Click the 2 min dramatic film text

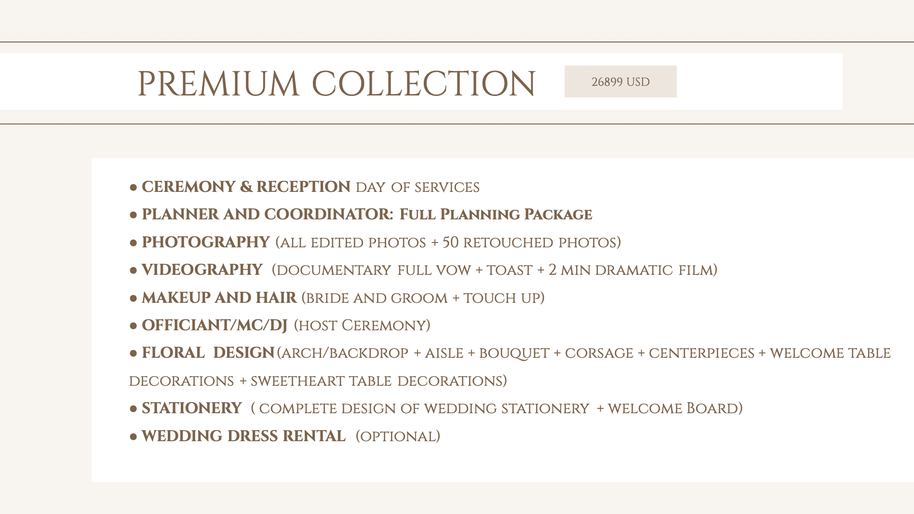coord(631,270)
